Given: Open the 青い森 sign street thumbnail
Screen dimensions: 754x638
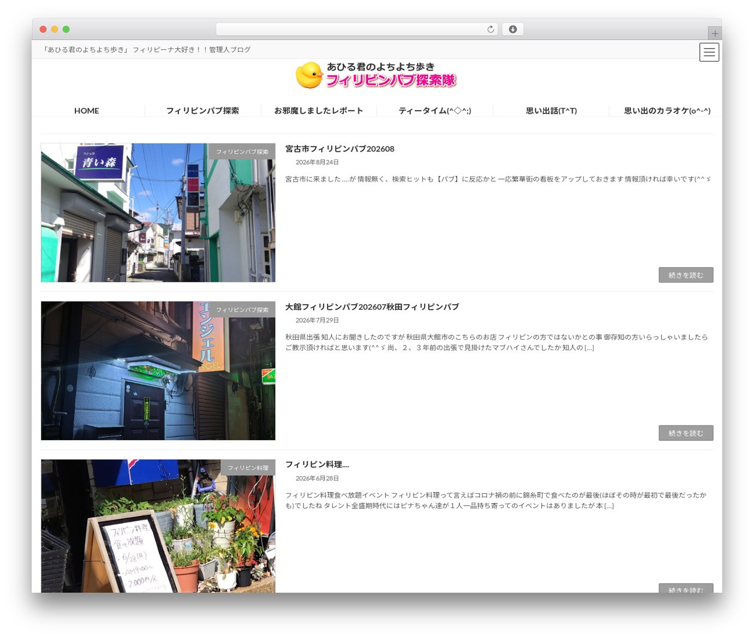Looking at the screenshot, I should click(158, 212).
